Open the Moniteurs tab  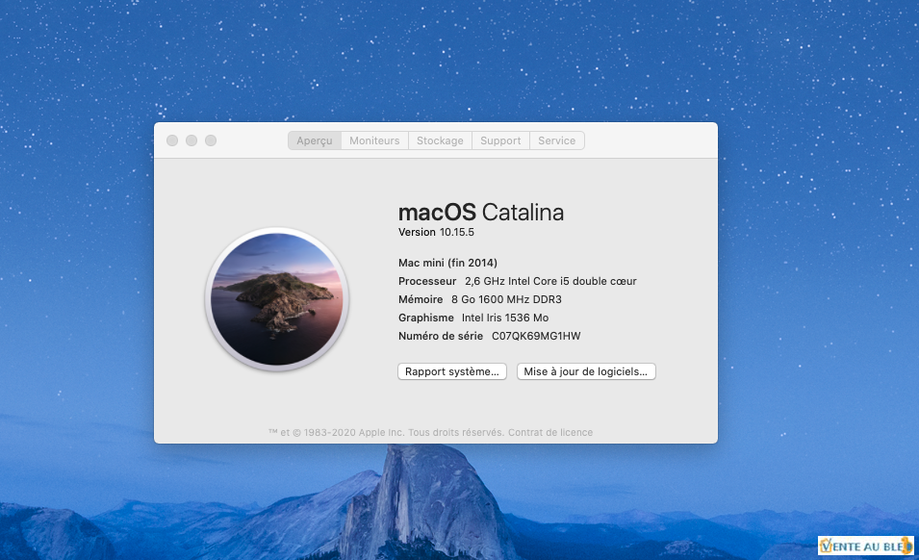[x=374, y=140]
